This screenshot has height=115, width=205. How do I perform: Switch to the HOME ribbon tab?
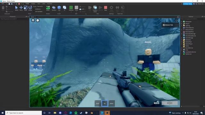[x=27, y=4]
